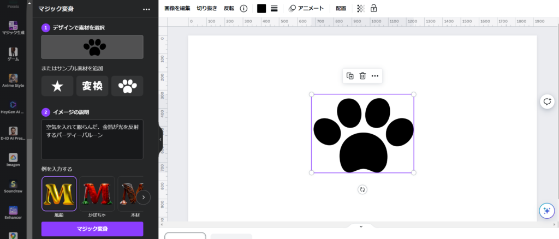Viewport: 559px width, 239px height.
Task: Collapse the side panel with arrow handle
Action: 160,139
